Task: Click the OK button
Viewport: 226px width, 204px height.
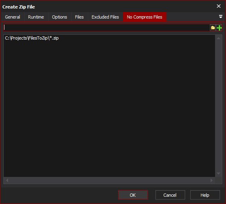Action: (133, 195)
